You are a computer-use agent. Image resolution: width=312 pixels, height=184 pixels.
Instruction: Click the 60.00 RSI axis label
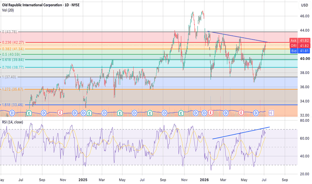coord(305,138)
